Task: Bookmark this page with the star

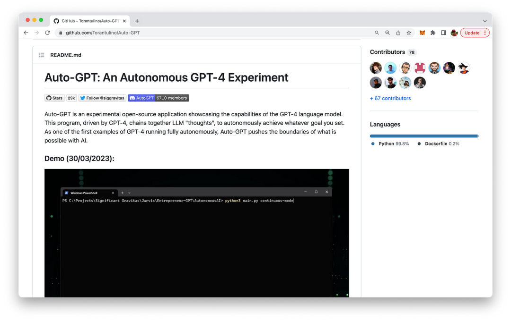Action: 409,33
